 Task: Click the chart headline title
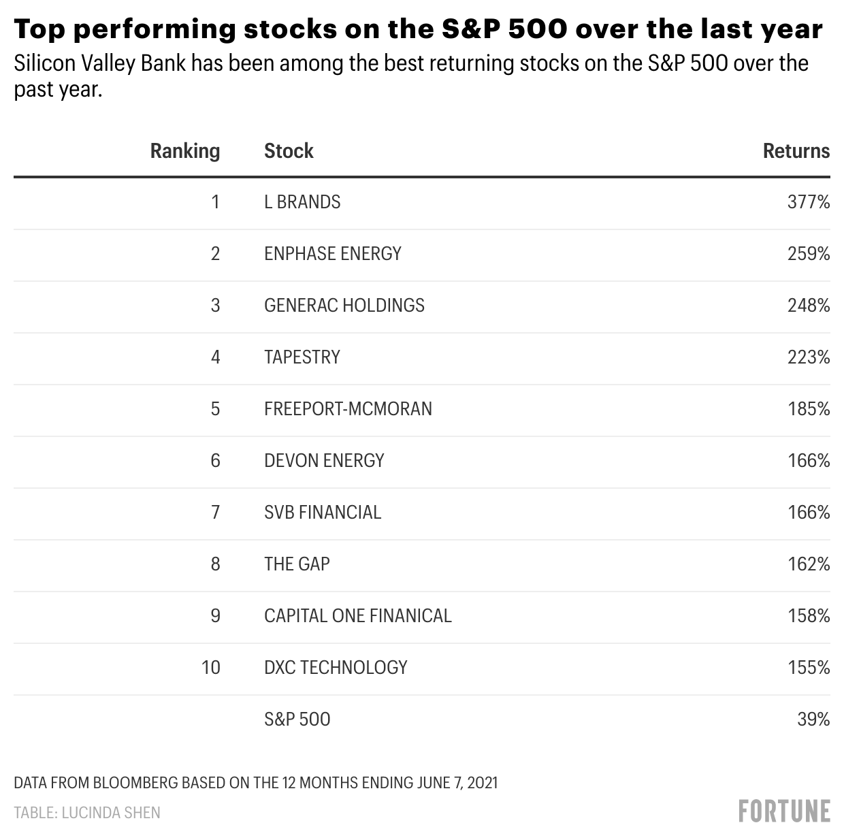tap(418, 29)
